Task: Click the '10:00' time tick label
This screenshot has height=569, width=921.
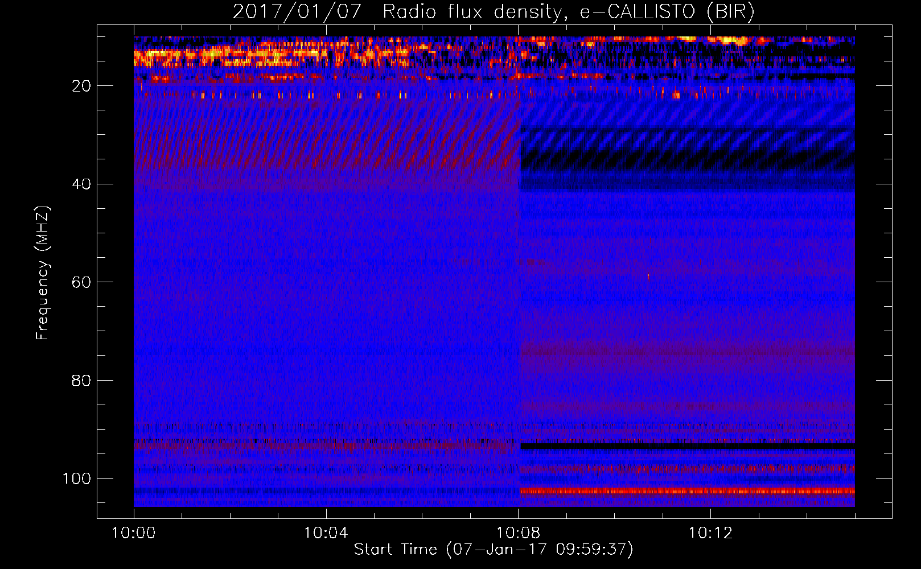Action: pyautogui.click(x=134, y=533)
